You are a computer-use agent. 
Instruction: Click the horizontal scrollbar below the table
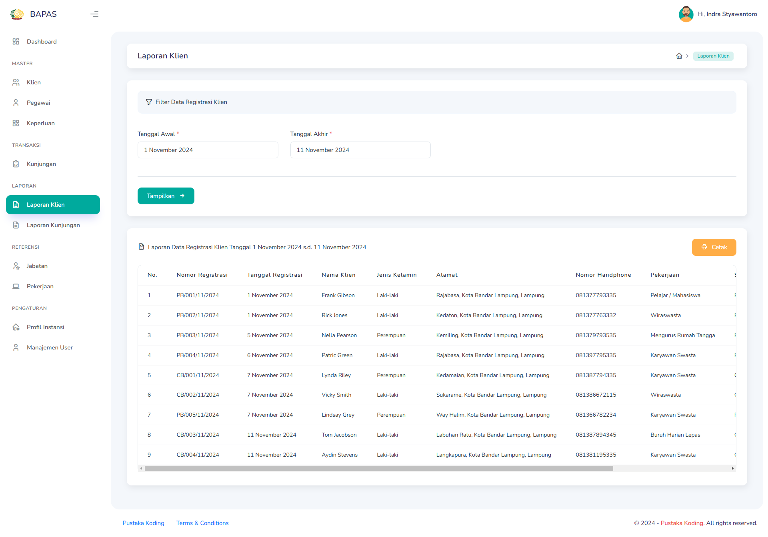click(x=378, y=468)
